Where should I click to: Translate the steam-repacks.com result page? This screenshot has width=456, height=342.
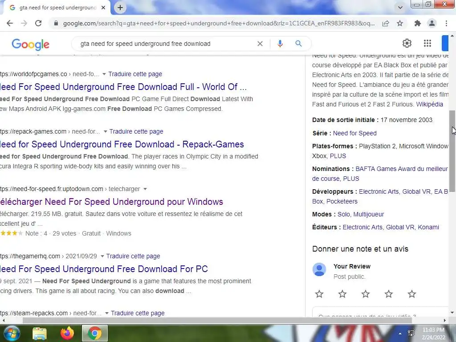pyautogui.click(x=138, y=313)
